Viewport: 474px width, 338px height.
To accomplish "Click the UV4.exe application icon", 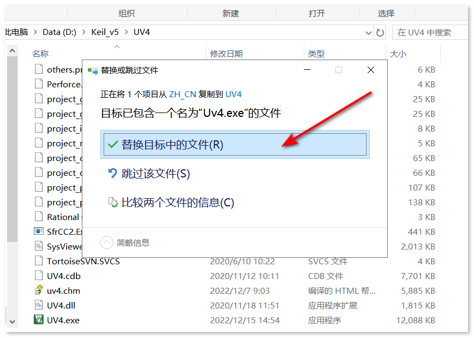I will pos(39,319).
